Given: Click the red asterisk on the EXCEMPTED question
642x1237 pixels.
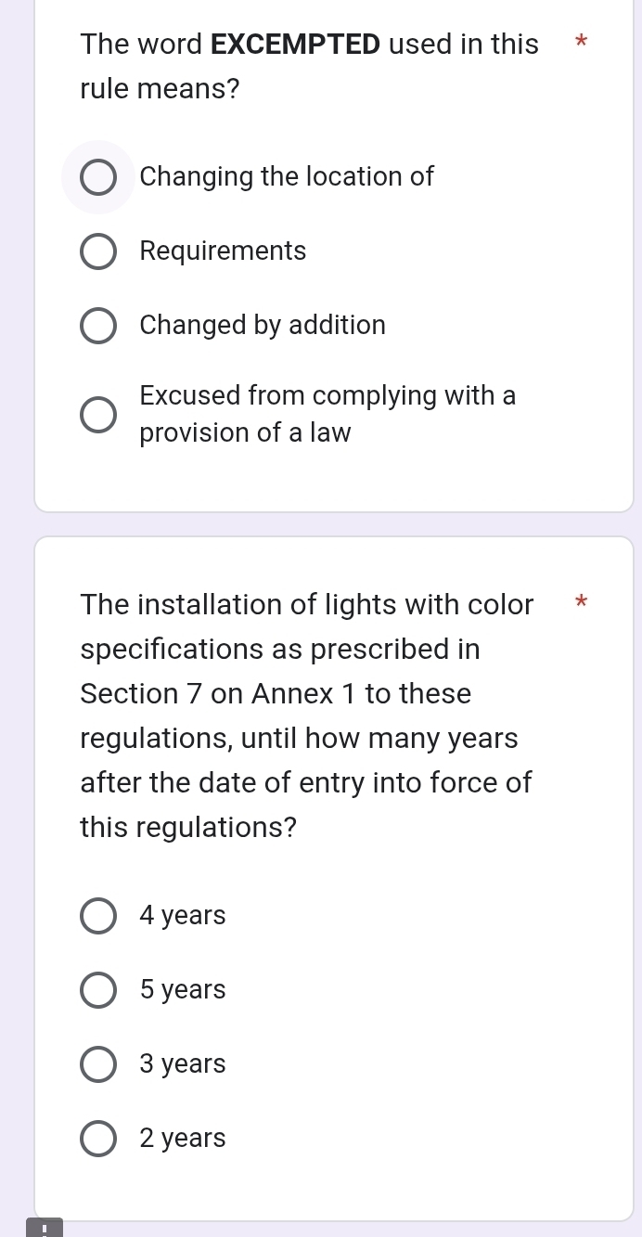Looking at the screenshot, I should (581, 43).
